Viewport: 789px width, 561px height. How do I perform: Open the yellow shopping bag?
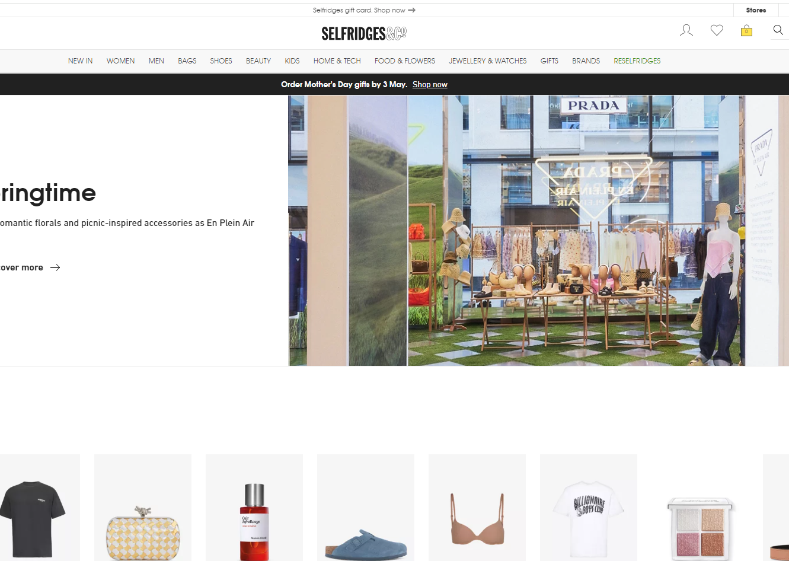pyautogui.click(x=746, y=31)
